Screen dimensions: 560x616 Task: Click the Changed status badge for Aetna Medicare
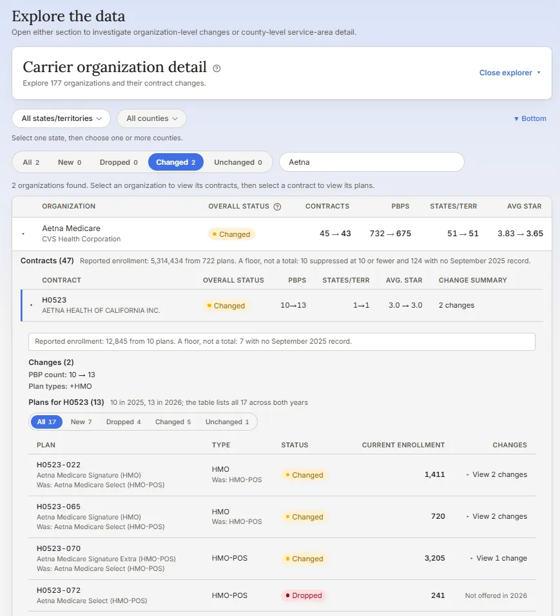(231, 234)
